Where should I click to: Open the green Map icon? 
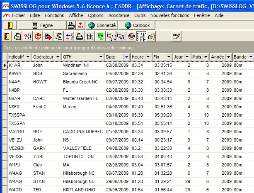pyautogui.click(x=100, y=37)
